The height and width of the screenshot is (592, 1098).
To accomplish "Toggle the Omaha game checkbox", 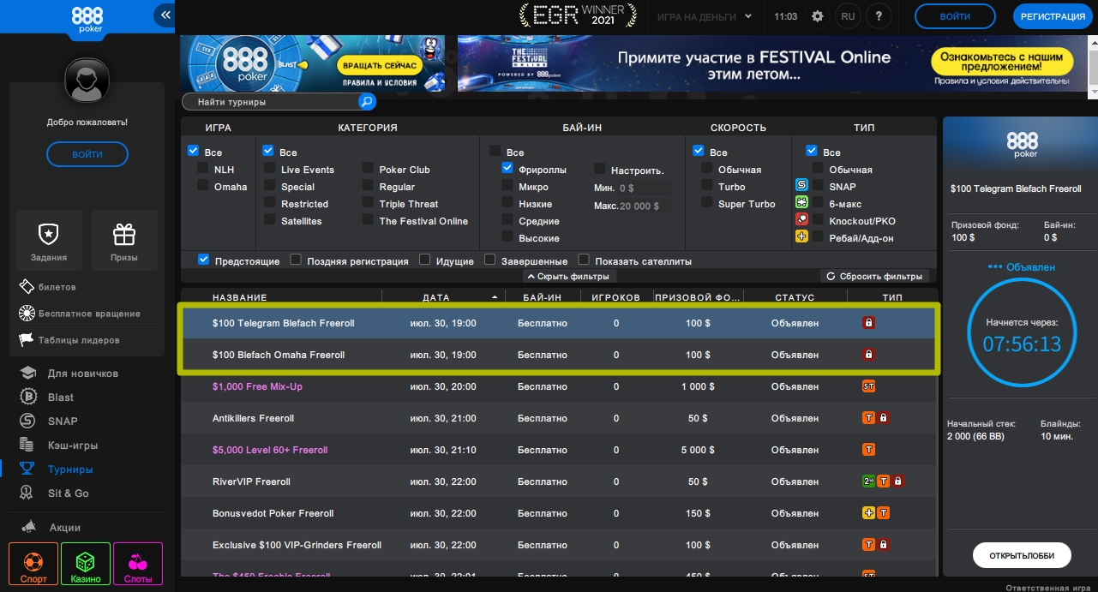I will click(x=203, y=186).
